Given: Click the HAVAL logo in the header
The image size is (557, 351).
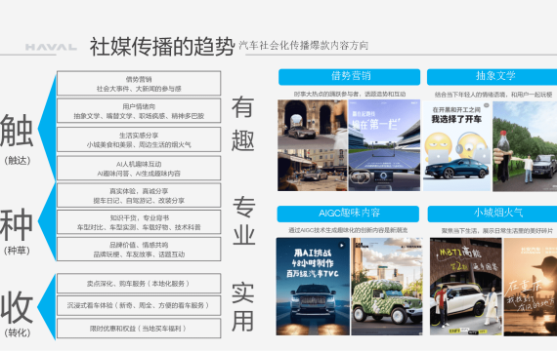Looking at the screenshot, I should pos(51,47).
